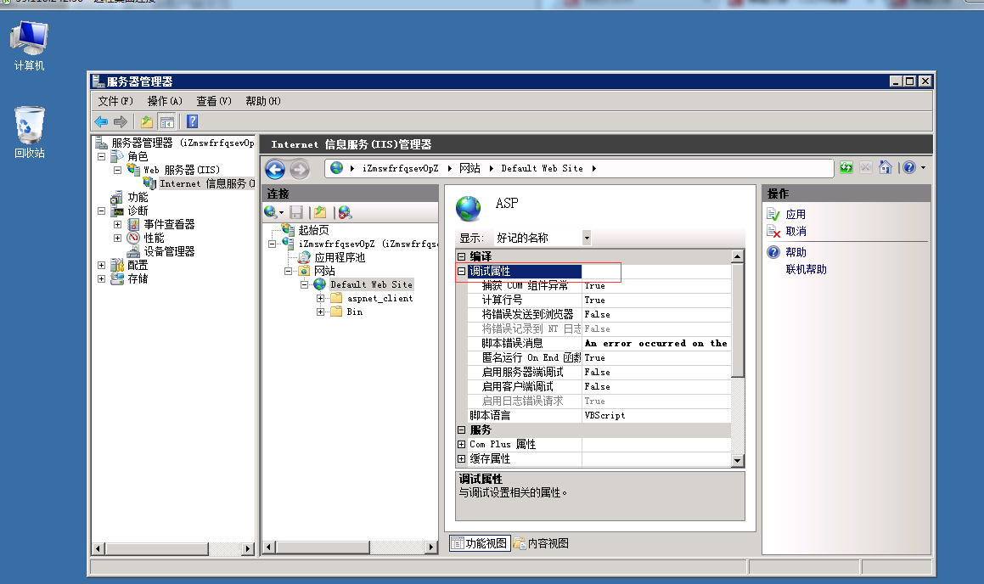This screenshot has height=584, width=984.
Task: Click the 取消 link in the actions pane
Action: pos(796,232)
